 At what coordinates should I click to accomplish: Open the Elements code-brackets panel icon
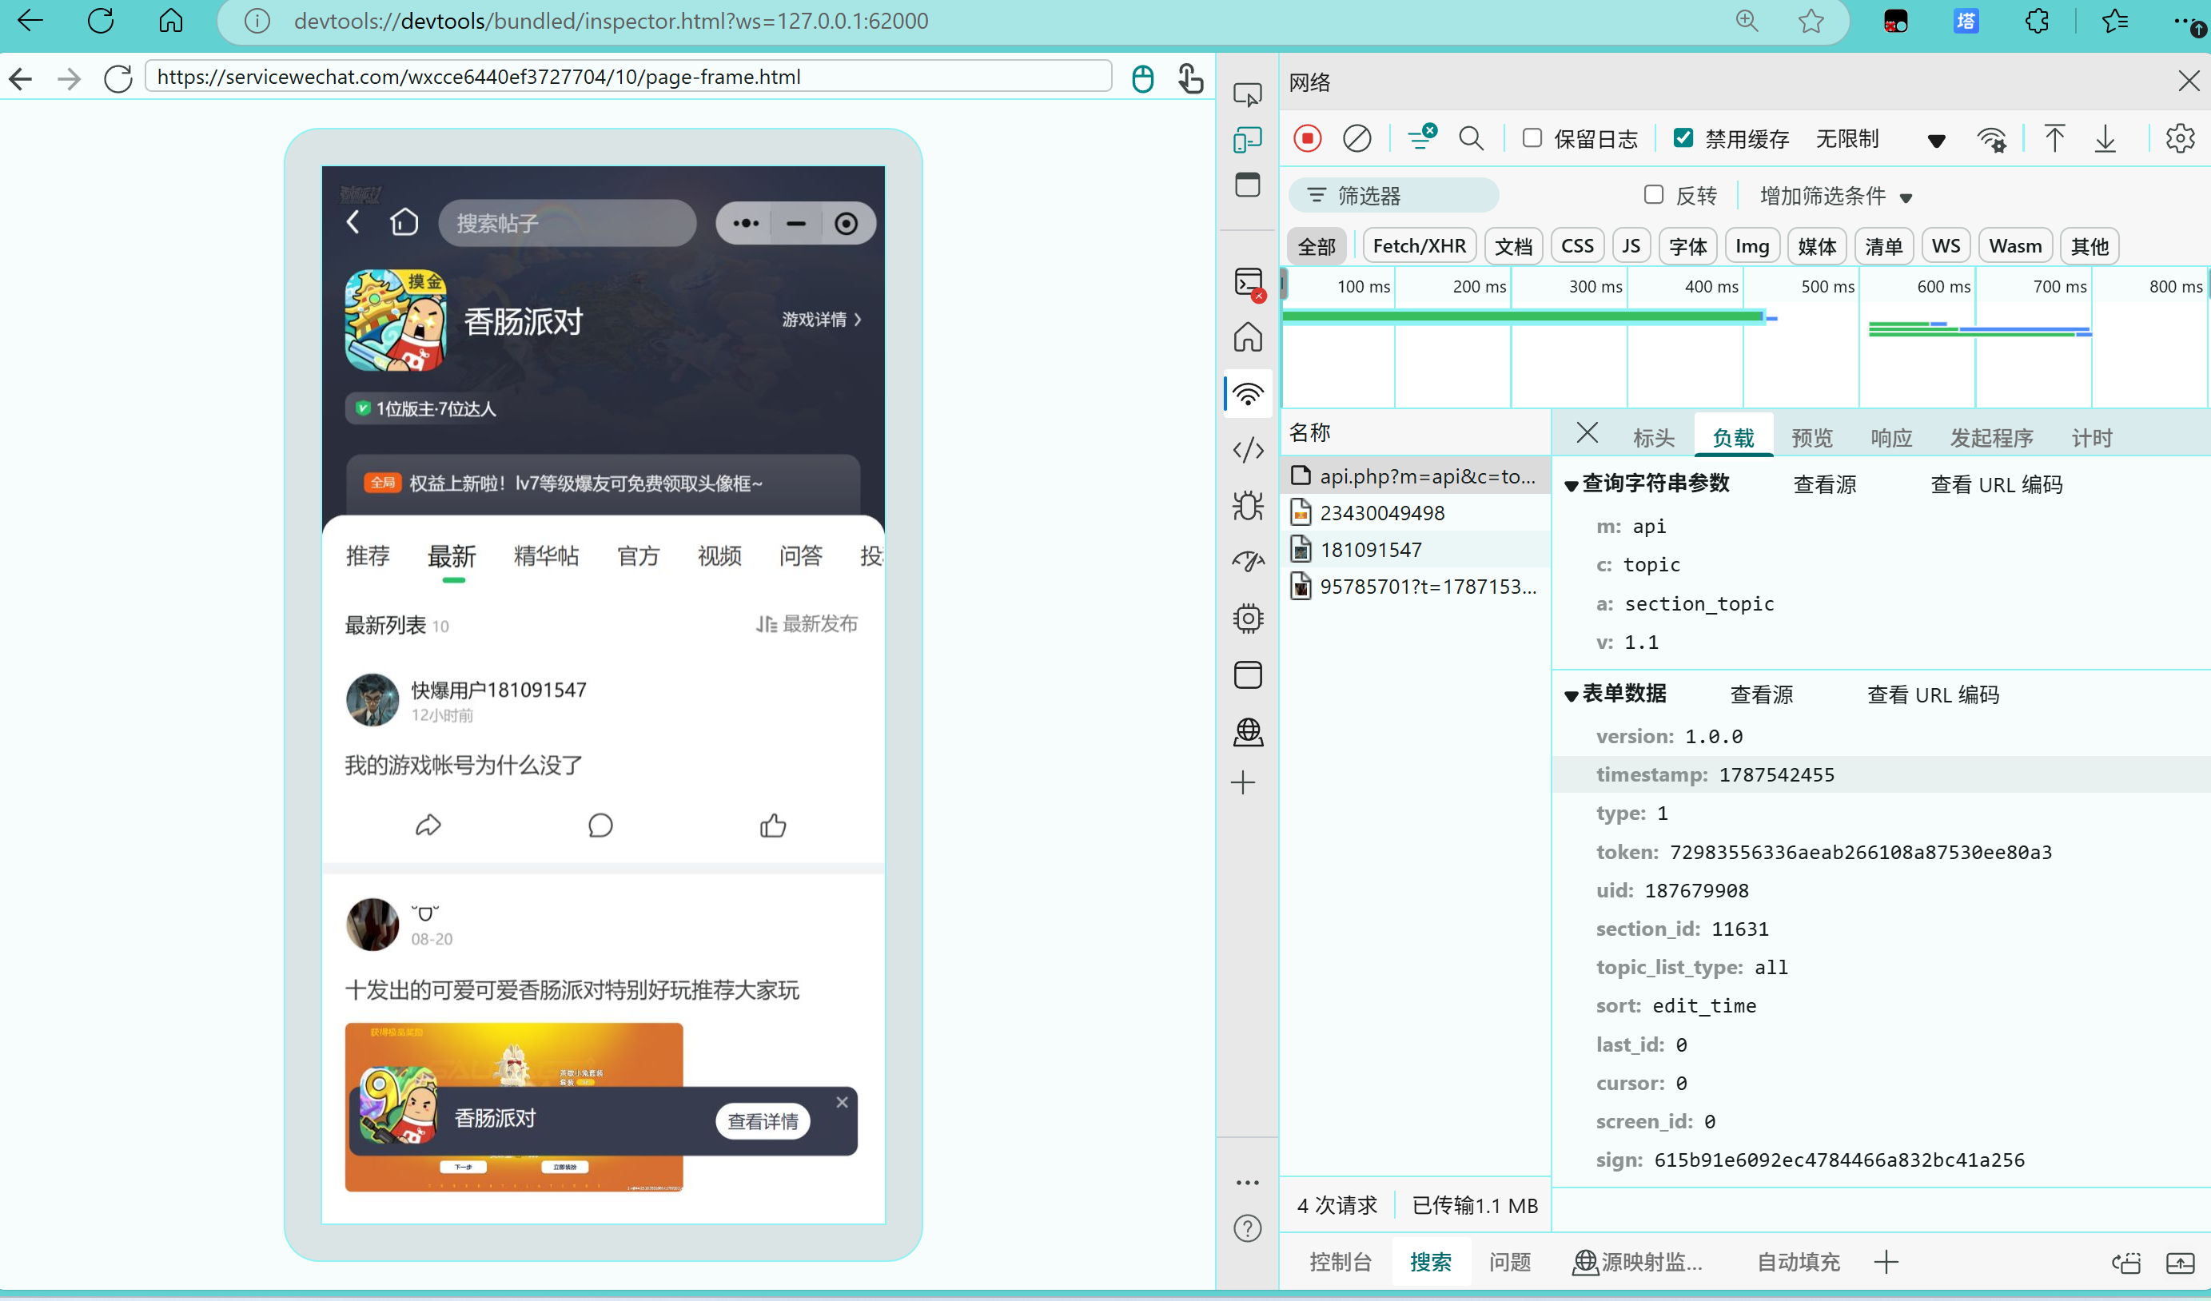[1248, 450]
